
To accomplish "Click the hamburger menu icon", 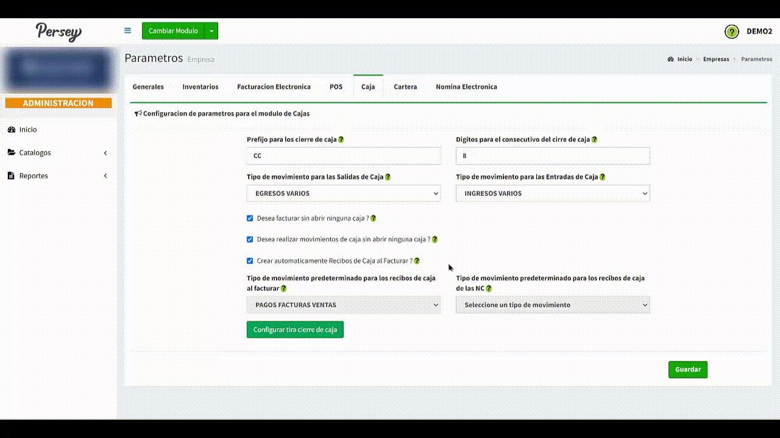I will [127, 30].
